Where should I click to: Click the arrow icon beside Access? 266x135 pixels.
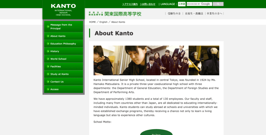48,89
